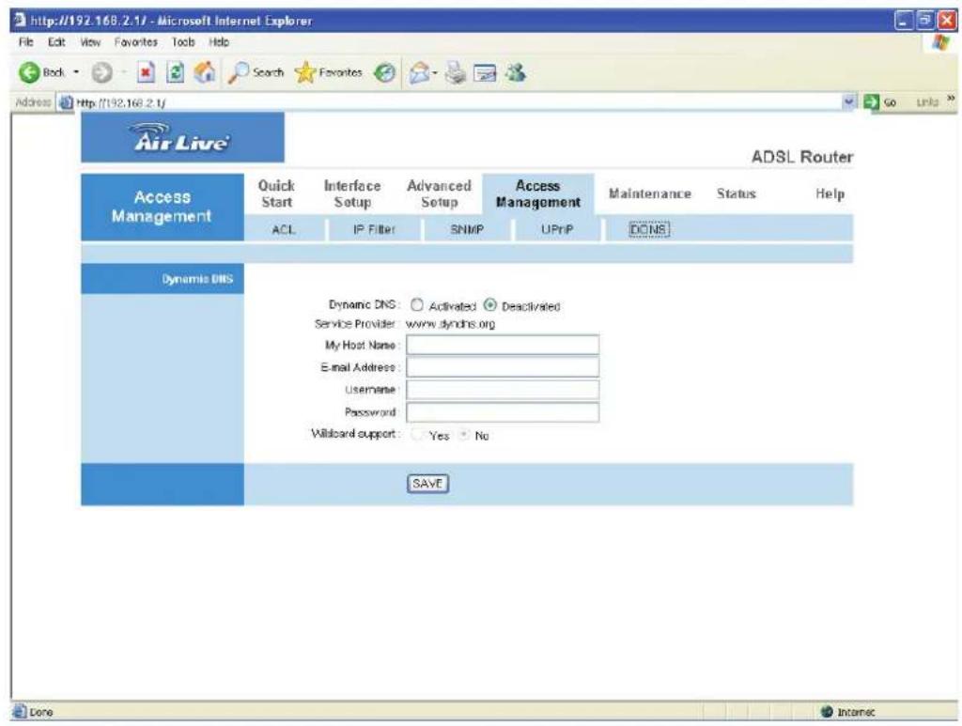Open the View menu
The width and height of the screenshot is (962, 726).
90,42
